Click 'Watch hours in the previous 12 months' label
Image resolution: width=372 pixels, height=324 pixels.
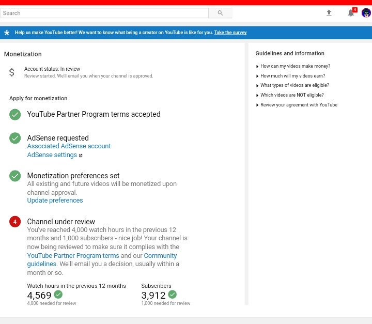point(76,286)
